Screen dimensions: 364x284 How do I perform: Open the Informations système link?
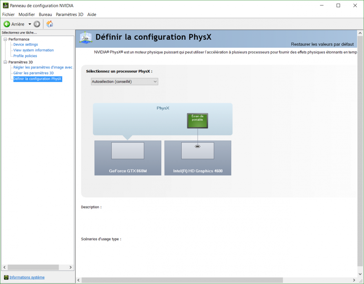point(27,277)
